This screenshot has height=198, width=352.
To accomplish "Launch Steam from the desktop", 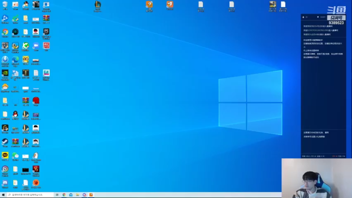I will point(5,143).
